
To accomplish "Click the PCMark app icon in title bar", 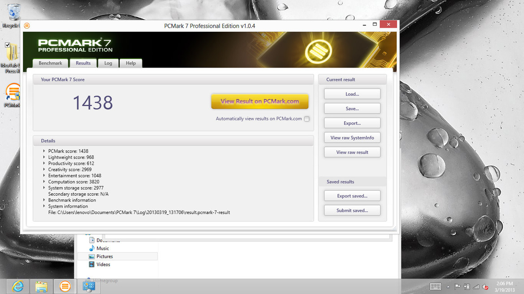I will pyautogui.click(x=27, y=26).
